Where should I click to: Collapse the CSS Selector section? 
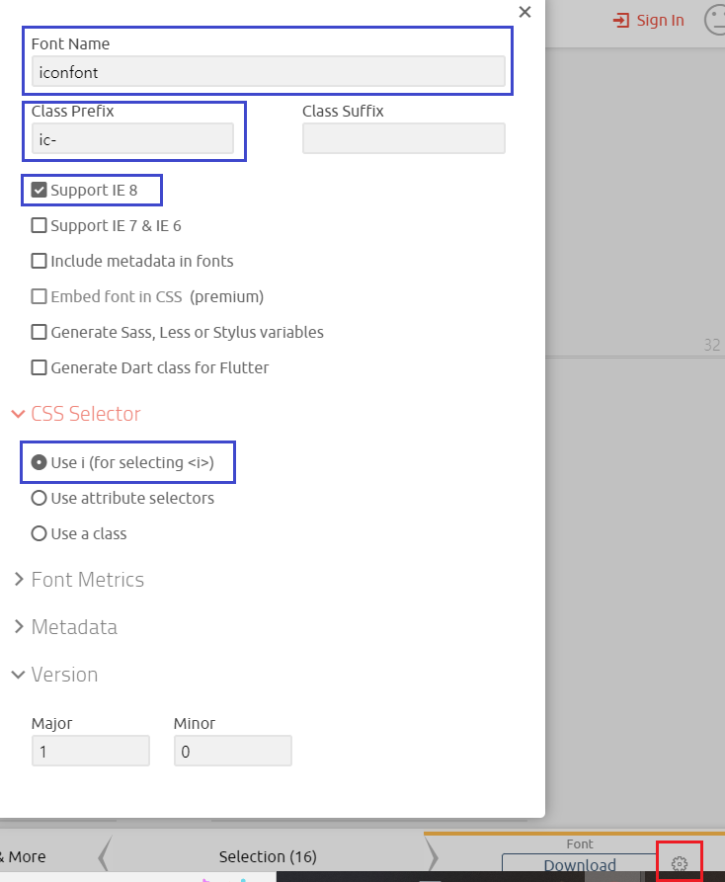pos(76,414)
